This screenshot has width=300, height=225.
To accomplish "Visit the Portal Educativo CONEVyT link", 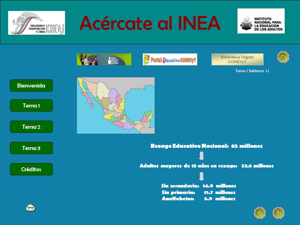I will click(170, 59).
